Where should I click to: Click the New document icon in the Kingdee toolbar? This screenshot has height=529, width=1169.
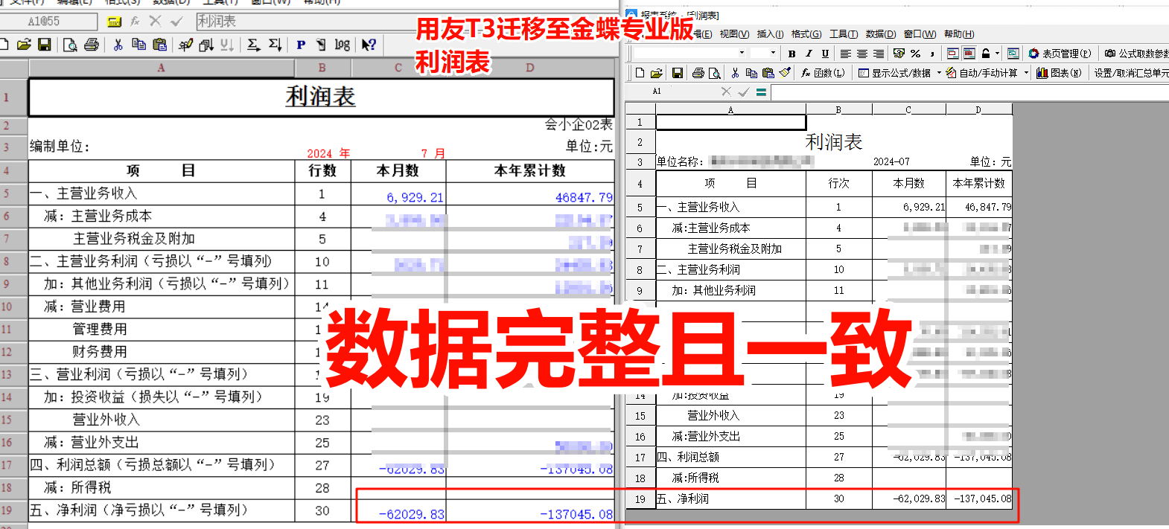(640, 73)
